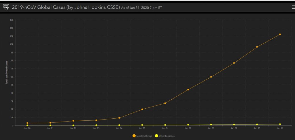The width and height of the screenshot is (295, 140).
Task: Pick the Mainland China point on Jan 25
Action: (142, 109)
